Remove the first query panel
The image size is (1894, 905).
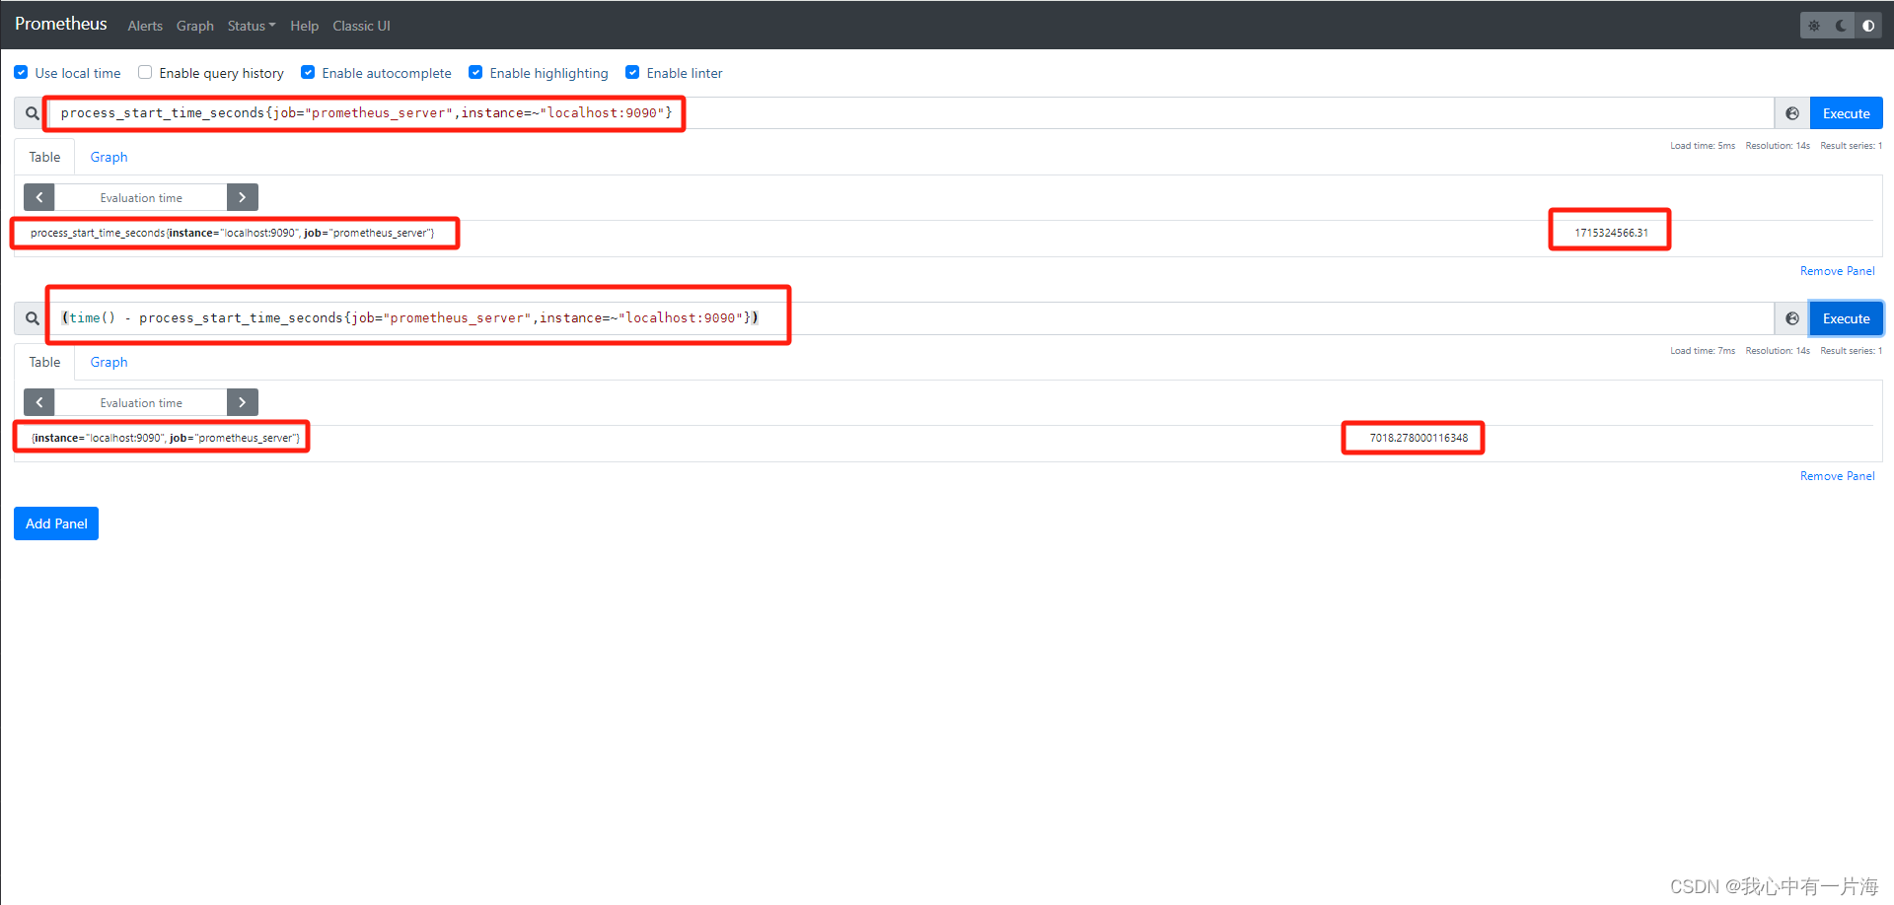(1837, 271)
